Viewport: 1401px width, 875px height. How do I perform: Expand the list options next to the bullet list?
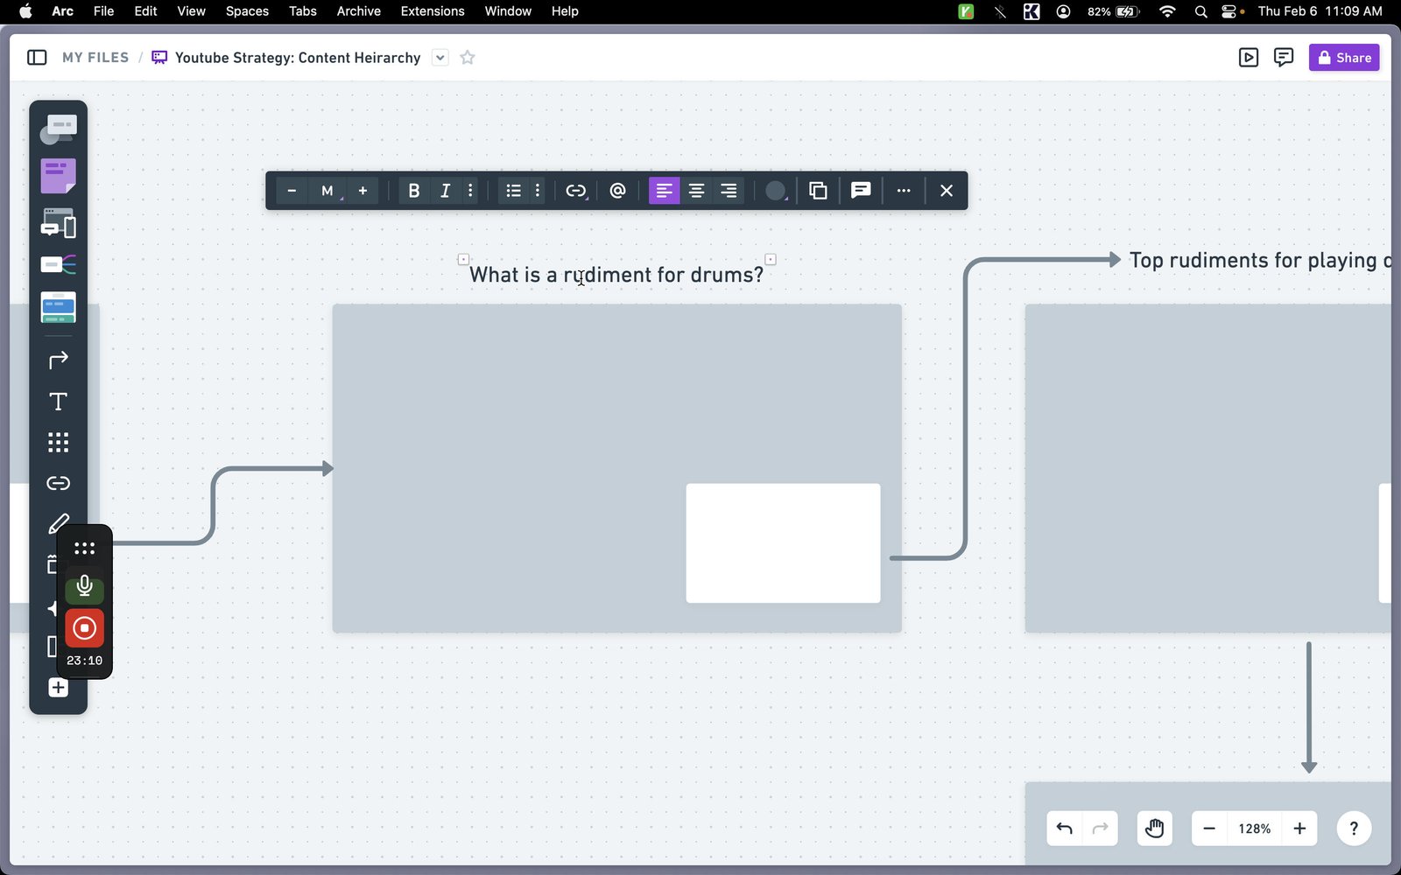point(538,191)
